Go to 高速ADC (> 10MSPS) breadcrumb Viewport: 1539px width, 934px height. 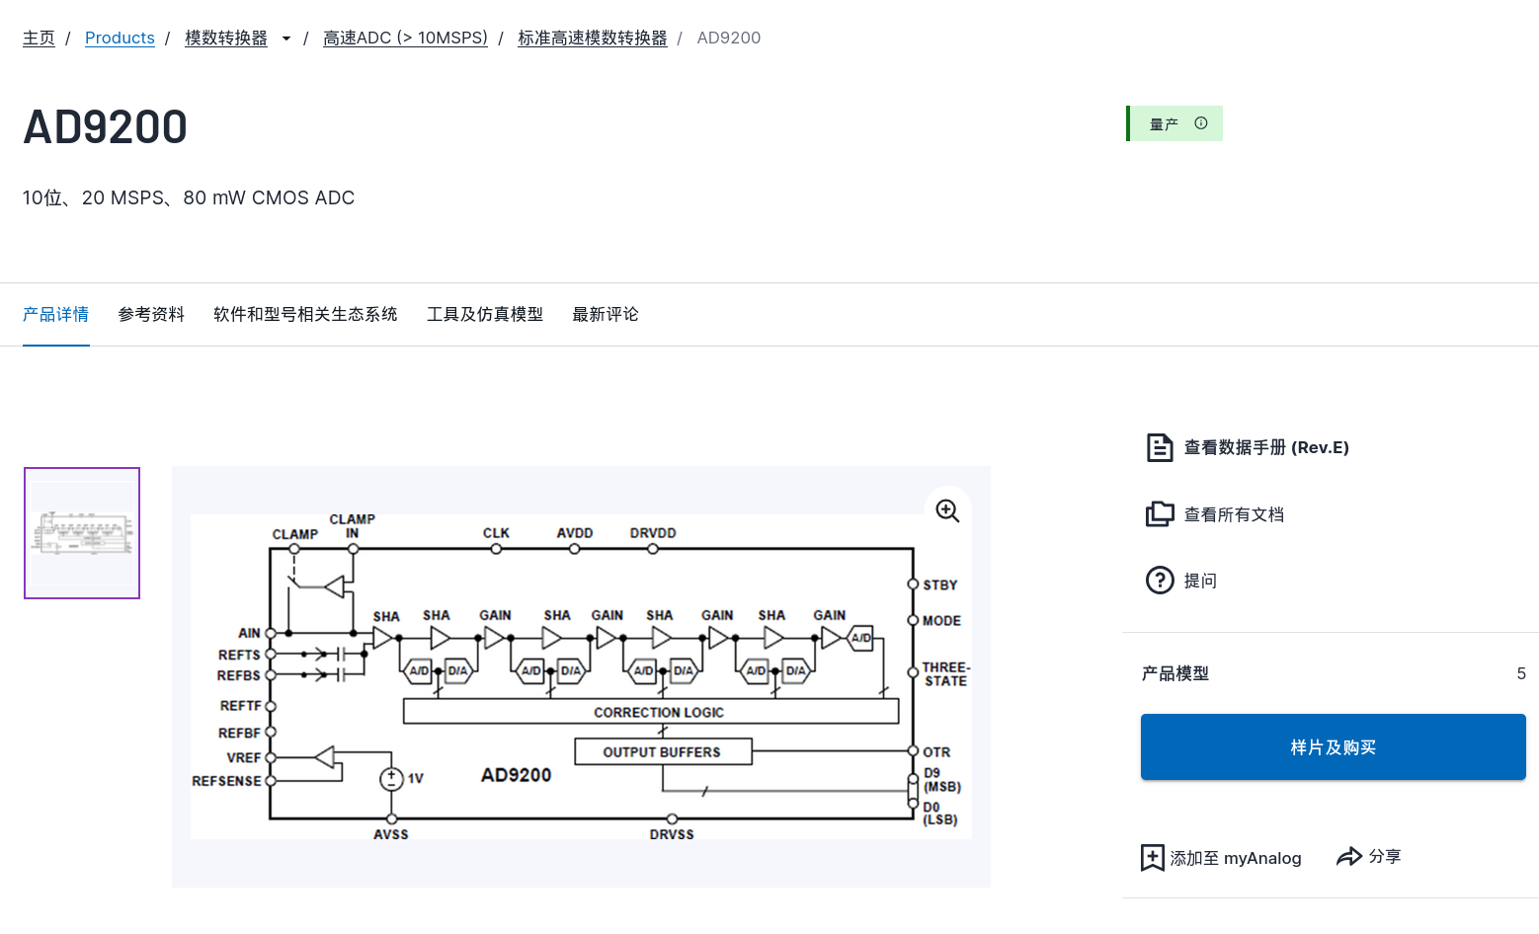pos(406,38)
